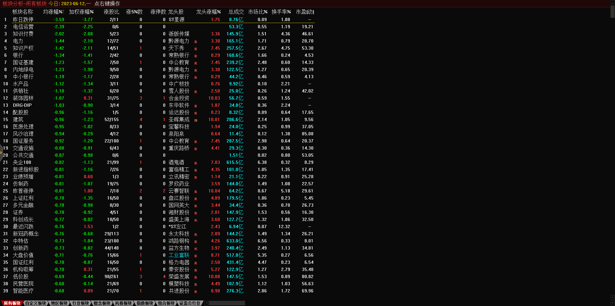Open the 自定义板块 tab

click(x=36, y=303)
